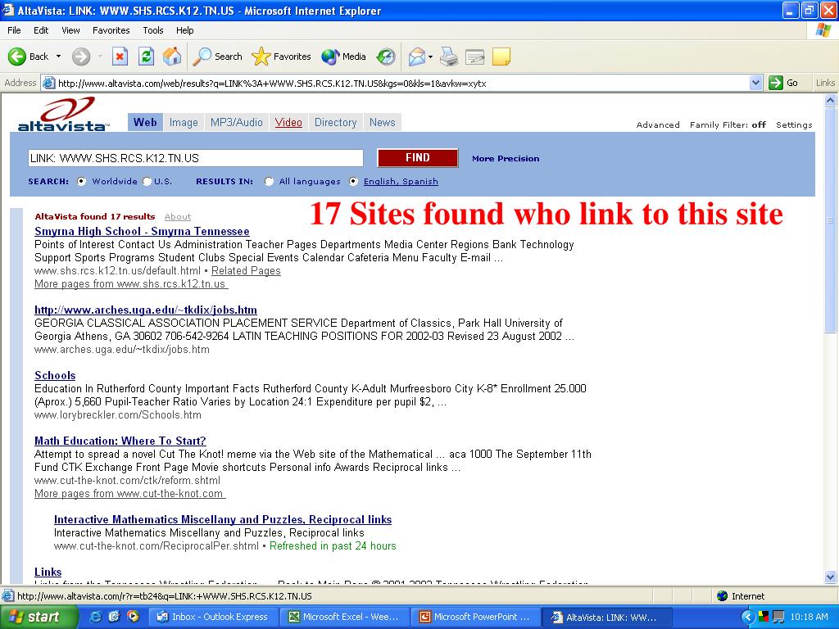Click the page icon in the address bar
The height and width of the screenshot is (629, 839).
pos(48,83)
